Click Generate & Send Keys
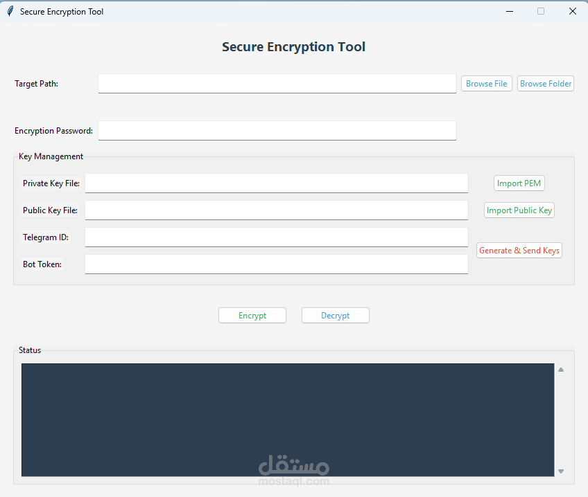This screenshot has height=497, width=588. click(519, 250)
